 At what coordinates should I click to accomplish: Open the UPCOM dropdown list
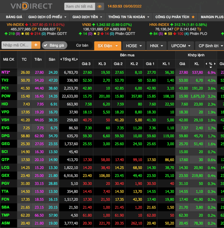181,46
